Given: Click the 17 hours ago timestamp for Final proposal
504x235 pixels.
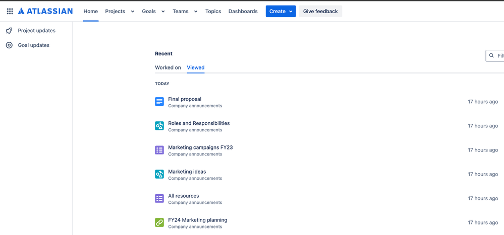Looking at the screenshot, I should pos(483,102).
